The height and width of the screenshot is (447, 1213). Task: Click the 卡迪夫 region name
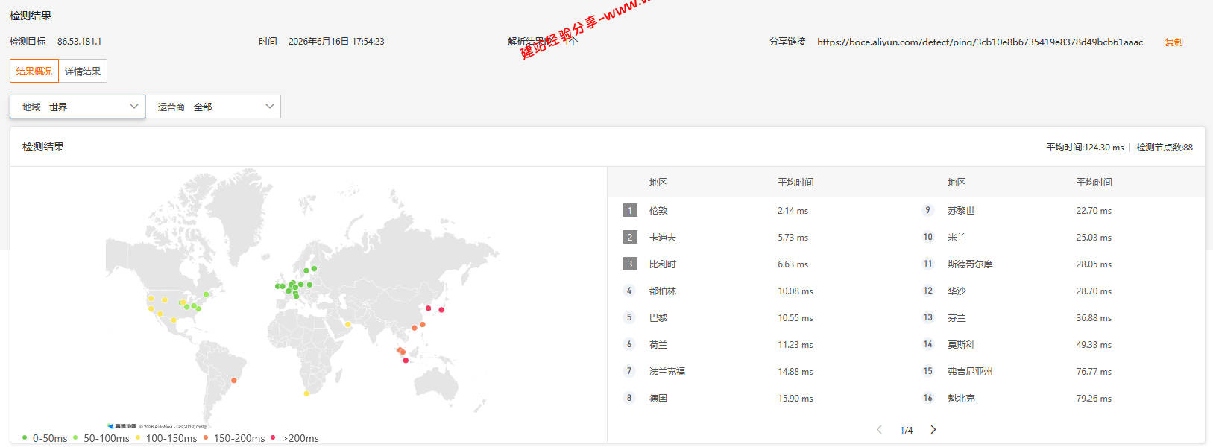(x=663, y=238)
